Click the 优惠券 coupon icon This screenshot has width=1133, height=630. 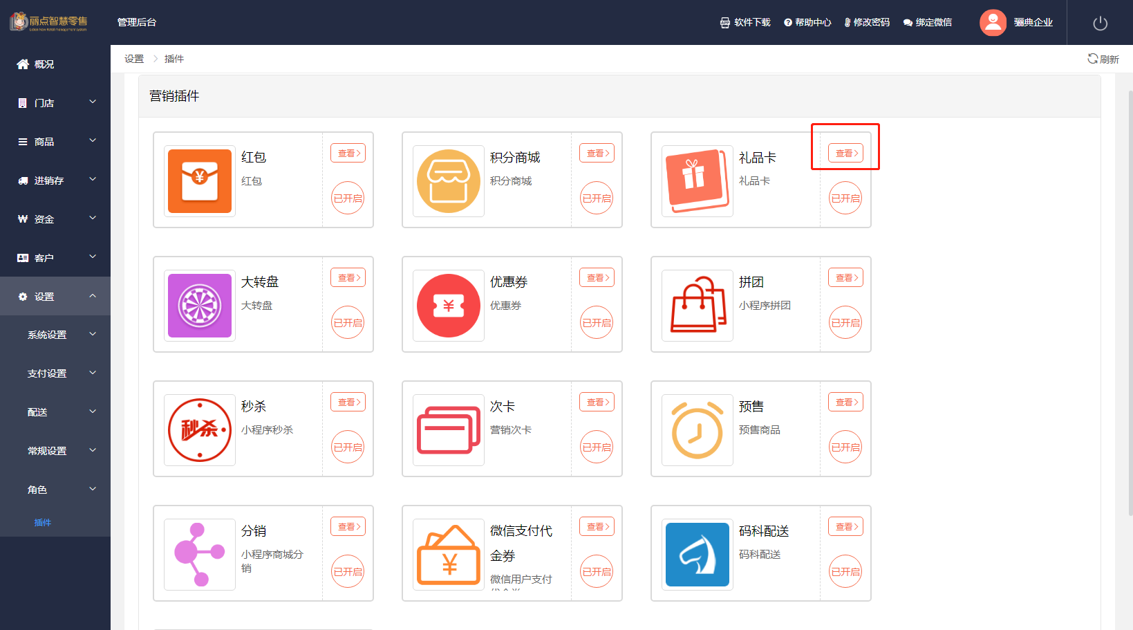(x=449, y=306)
